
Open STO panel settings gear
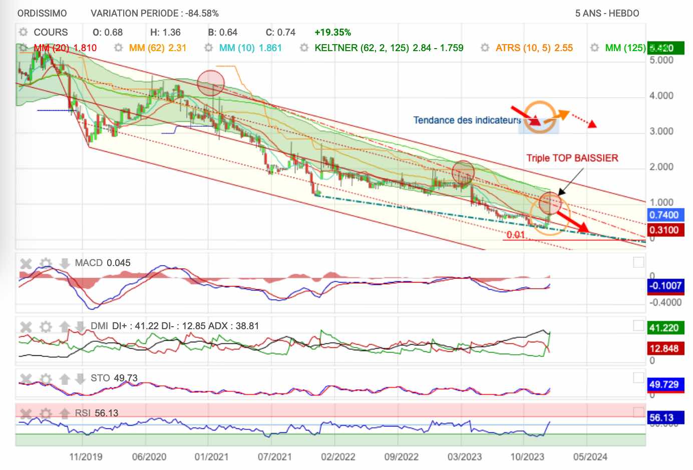[x=46, y=378]
